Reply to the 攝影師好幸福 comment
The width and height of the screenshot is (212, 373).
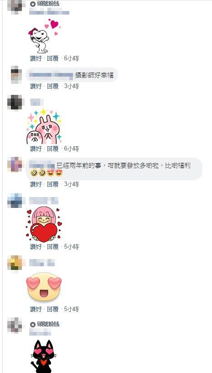[52, 86]
